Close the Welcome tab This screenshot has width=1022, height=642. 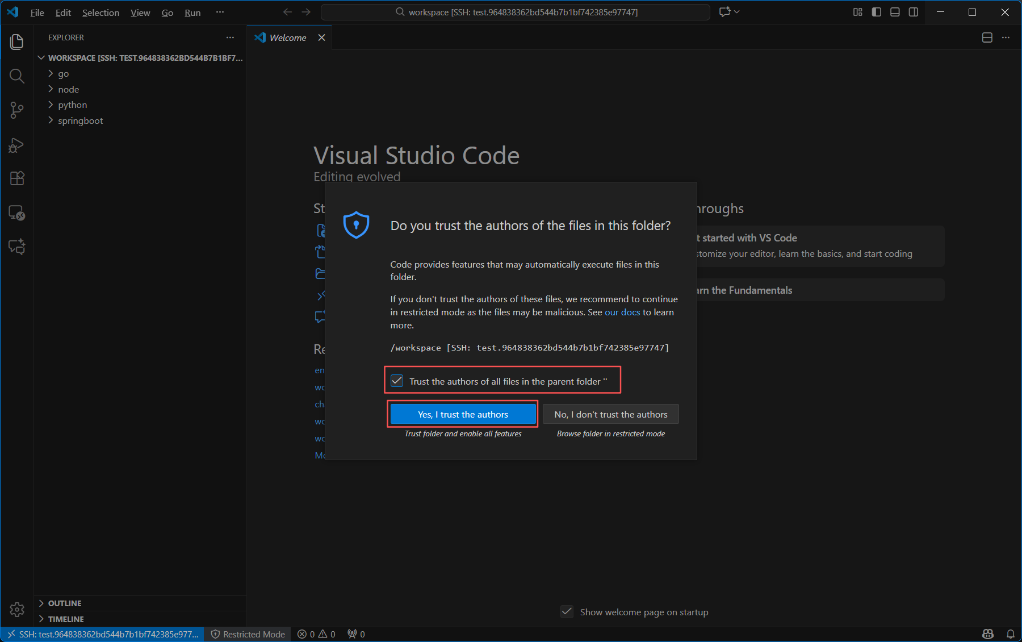tap(322, 37)
